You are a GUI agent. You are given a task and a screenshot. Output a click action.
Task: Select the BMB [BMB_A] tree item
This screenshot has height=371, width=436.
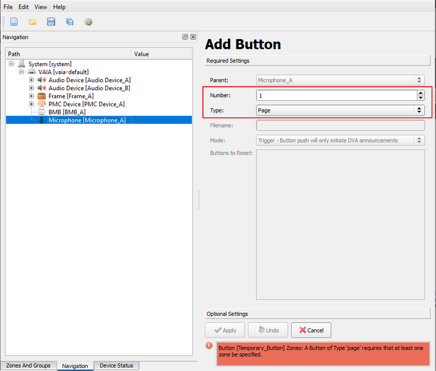[x=66, y=112]
